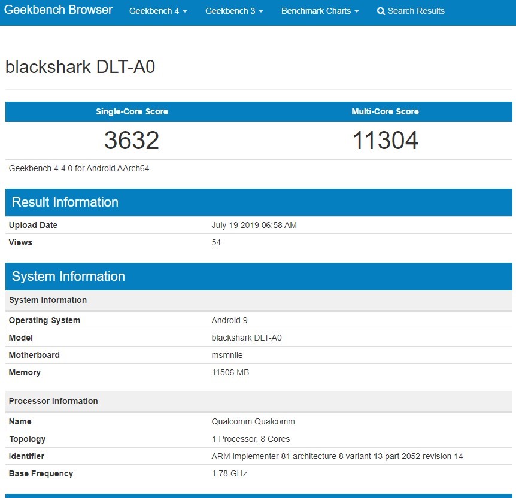The height and width of the screenshot is (498, 516).
Task: Open the Benchmark Charts dropdown
Action: pyautogui.click(x=320, y=11)
